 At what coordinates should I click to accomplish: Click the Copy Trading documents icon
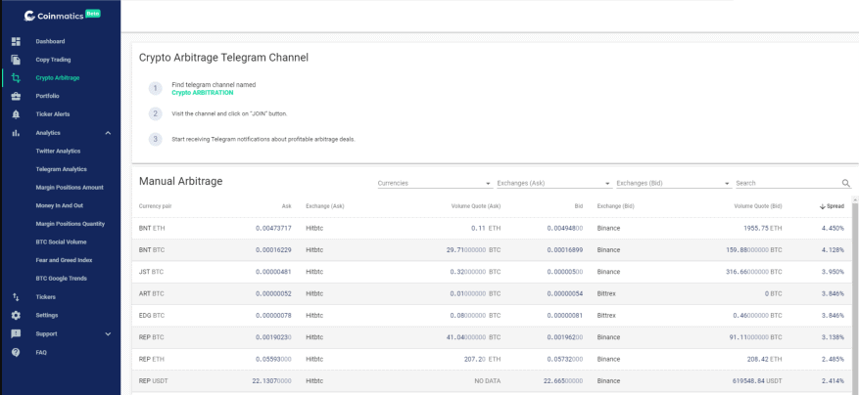16,60
